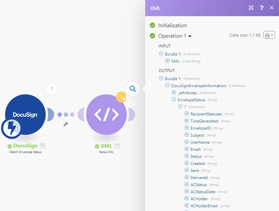Click the XML module name label
This screenshot has width=279, height=211.
click(x=106, y=146)
